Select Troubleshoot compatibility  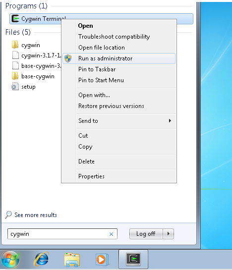119,37
